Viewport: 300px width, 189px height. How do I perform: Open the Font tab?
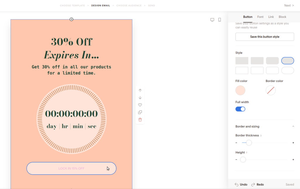tap(260, 17)
